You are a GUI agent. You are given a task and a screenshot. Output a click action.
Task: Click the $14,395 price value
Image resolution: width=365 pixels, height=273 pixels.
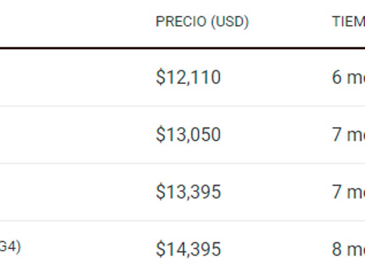(x=188, y=249)
